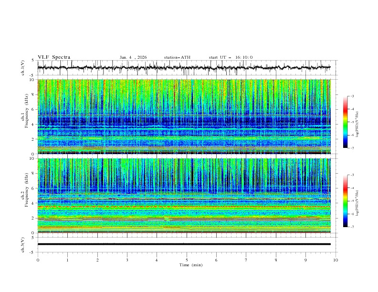Image resolution: width=378 pixels, height=292 pixels.
Task: Click the "-3" value on the lower colorbar
Action: (x=352, y=175)
